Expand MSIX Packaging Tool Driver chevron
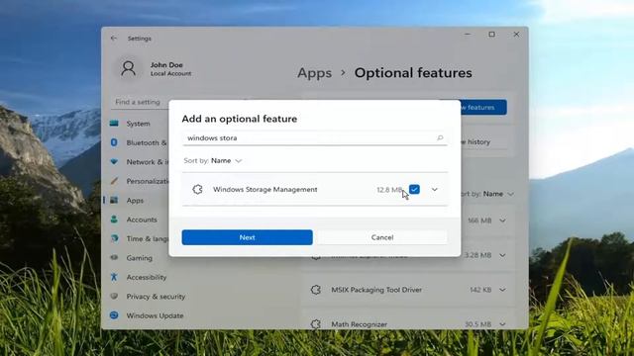The width and height of the screenshot is (634, 356). (x=502, y=290)
